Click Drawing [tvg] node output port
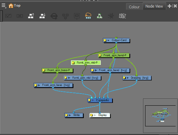Image resolution: width=178 pixels, height=135 pixels. tap(136, 80)
